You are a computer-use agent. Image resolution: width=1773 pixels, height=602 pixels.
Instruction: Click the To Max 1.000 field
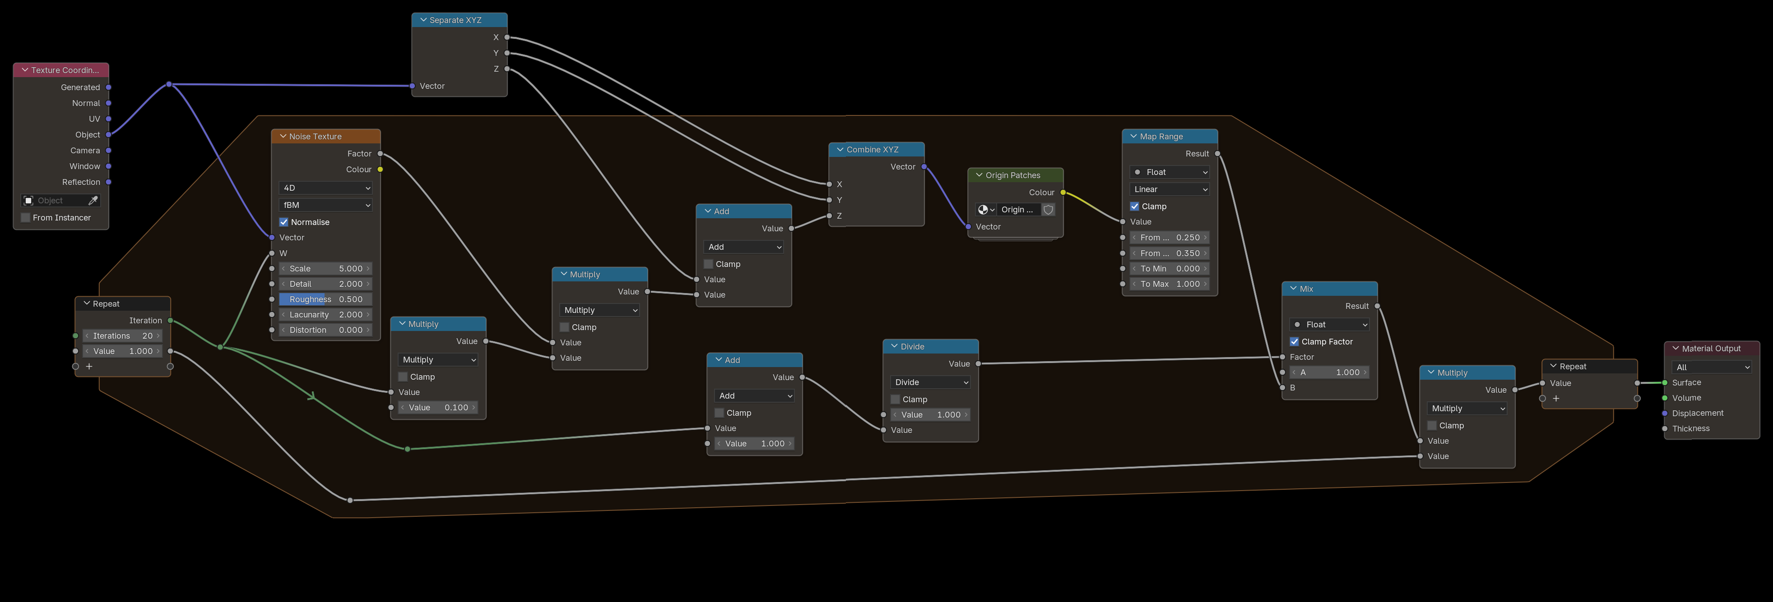(1170, 284)
